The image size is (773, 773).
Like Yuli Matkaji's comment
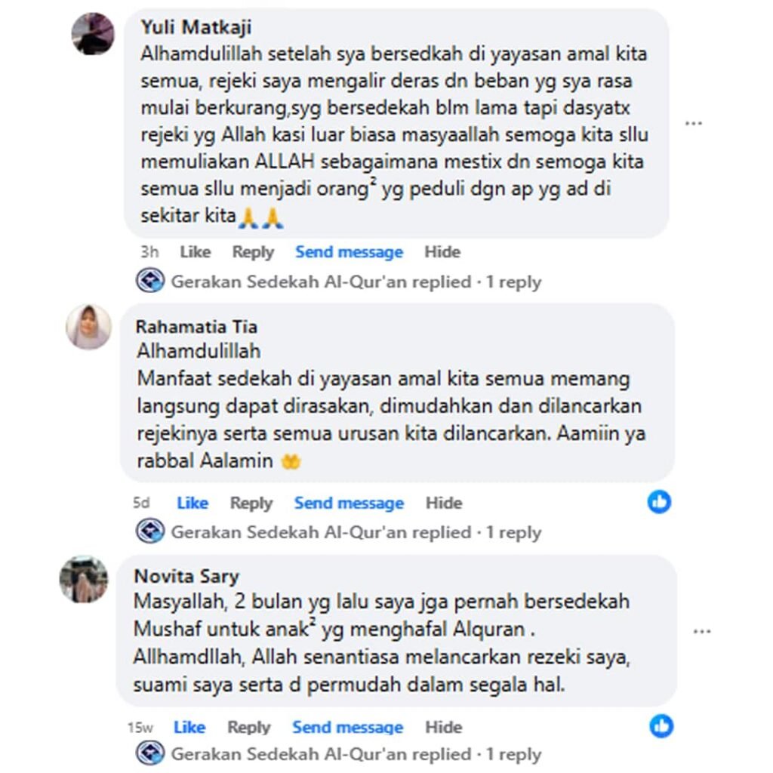196,252
